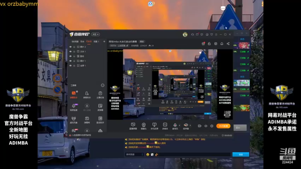This screenshot has height=169, width=301.
Task: Open the lyrics assistant tool icon
Action: click(100, 119)
